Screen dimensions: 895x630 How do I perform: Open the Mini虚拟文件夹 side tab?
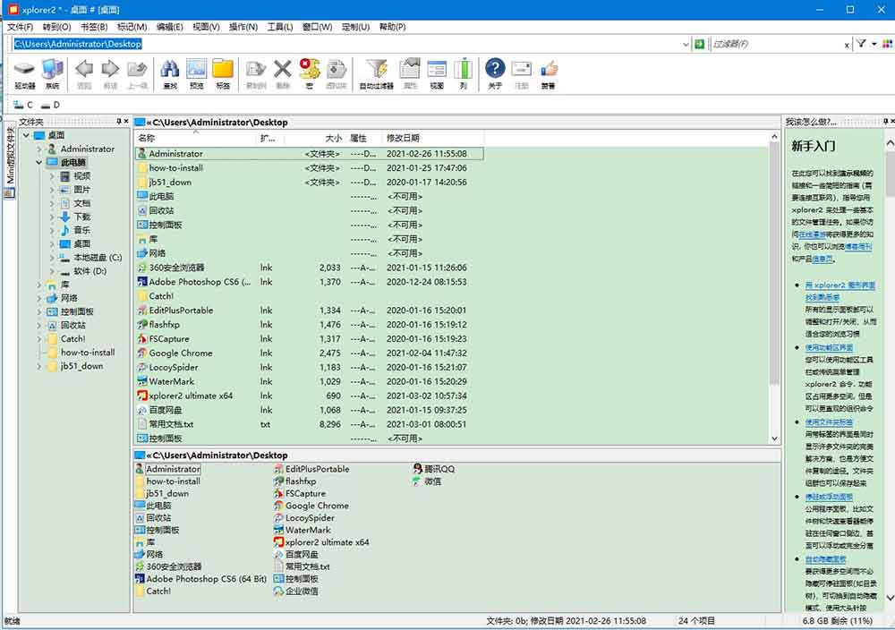click(9, 160)
